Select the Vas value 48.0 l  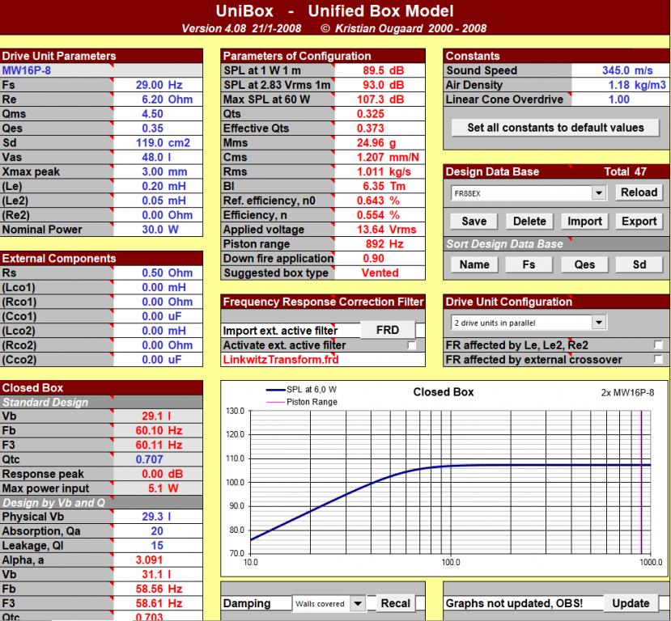[x=158, y=158]
